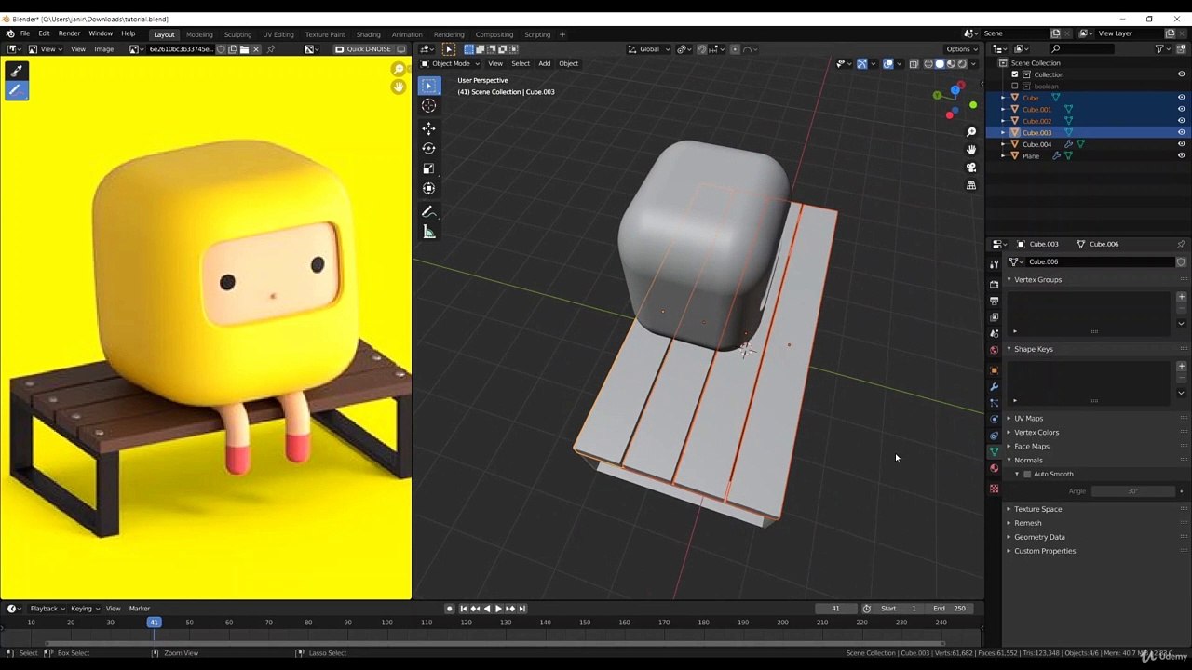Switch perspective/orthographic grid icon
Viewport: 1192px width, 670px height.
[971, 185]
